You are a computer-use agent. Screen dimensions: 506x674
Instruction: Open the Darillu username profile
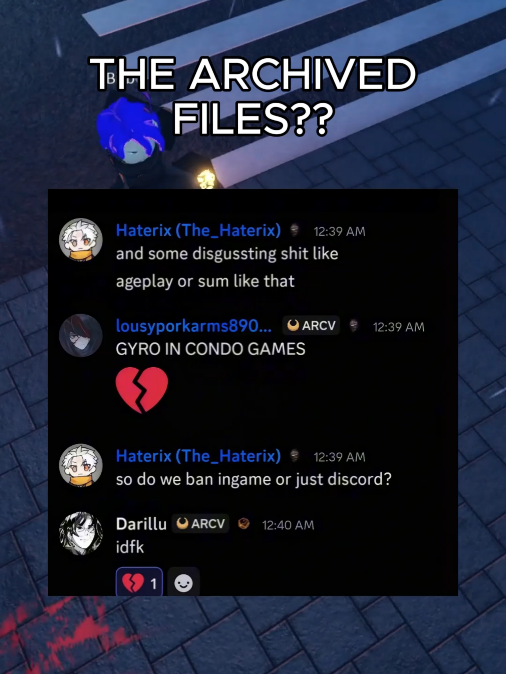(x=141, y=524)
